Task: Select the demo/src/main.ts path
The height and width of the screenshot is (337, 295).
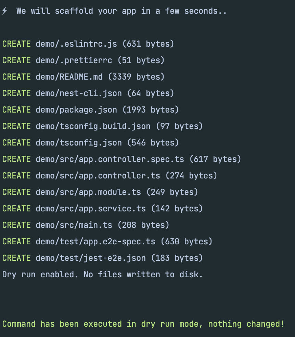Action: click(74, 225)
